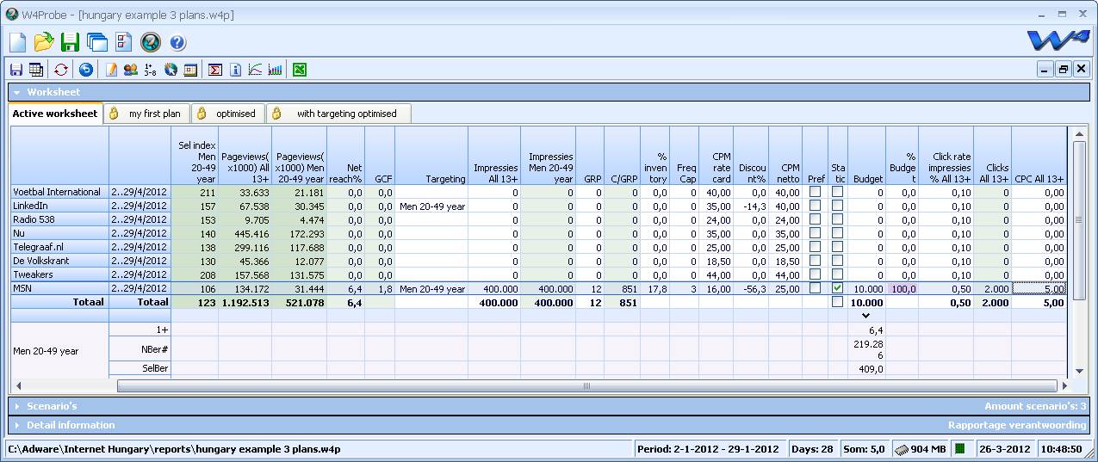Expand the Scenario's section

pyautogui.click(x=16, y=406)
